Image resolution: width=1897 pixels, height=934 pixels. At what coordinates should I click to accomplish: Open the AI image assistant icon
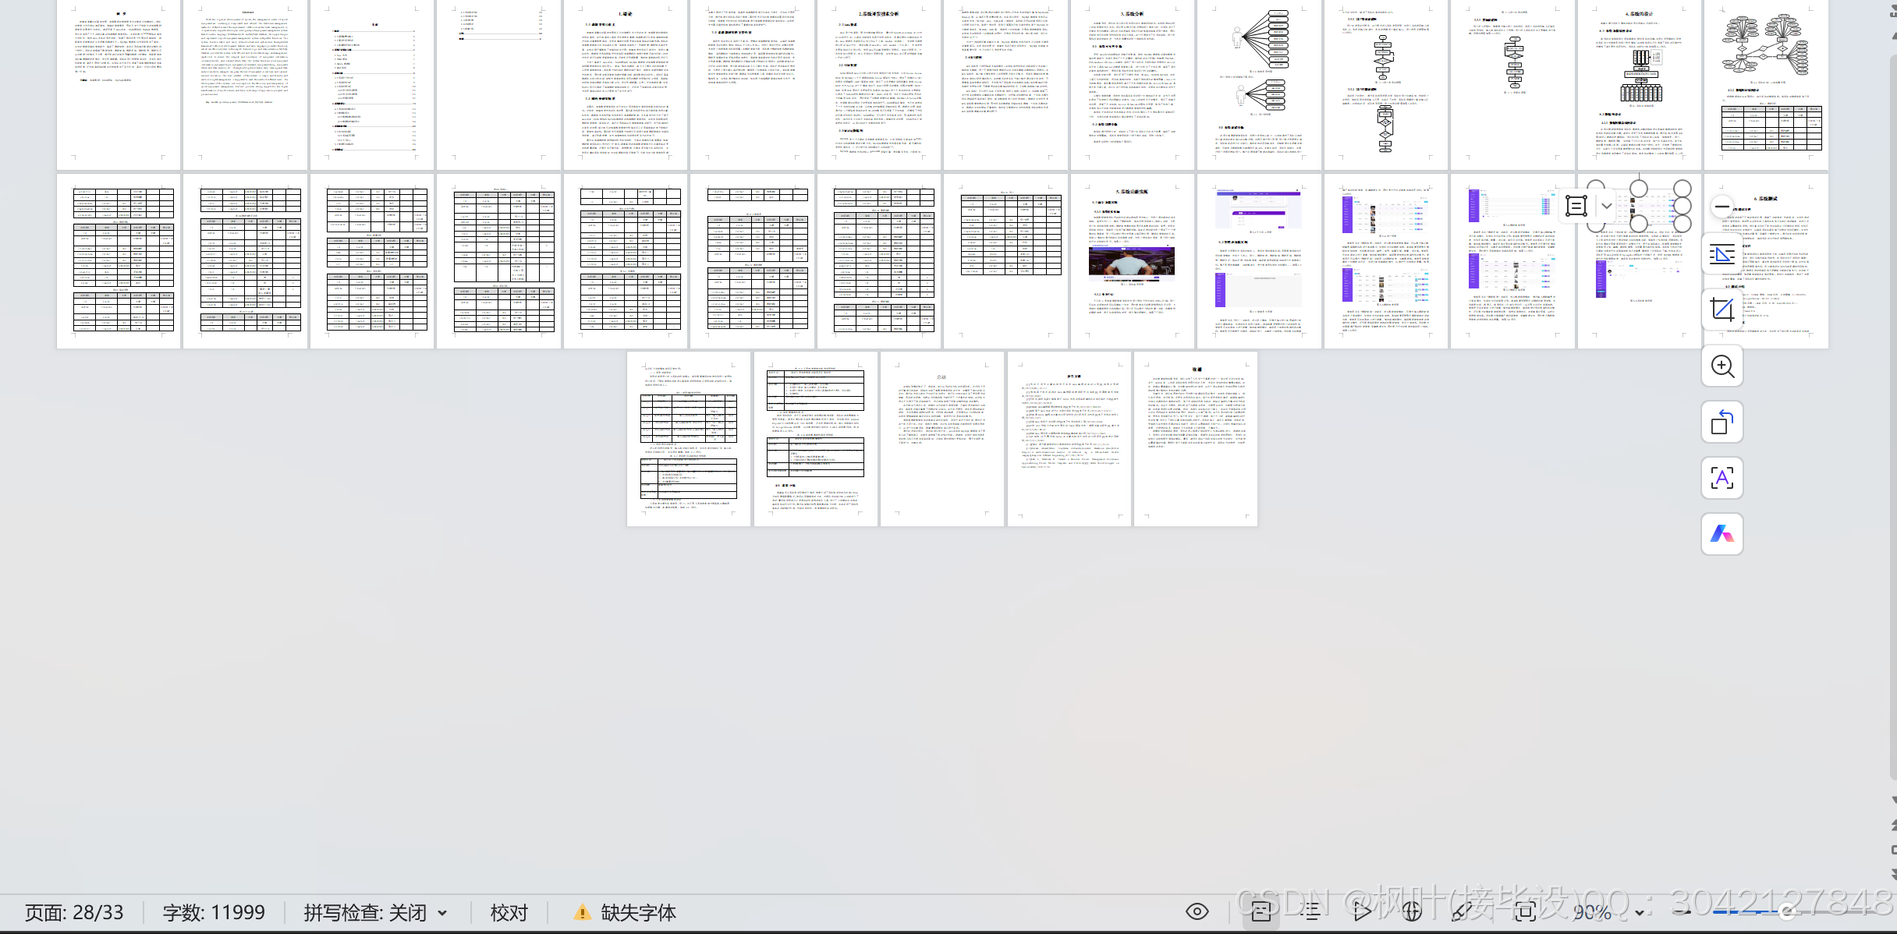coord(1722,534)
